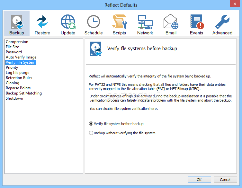This screenshot has width=242, height=188.
Task: Select Log file purge in the list
Action: pos(17,73)
